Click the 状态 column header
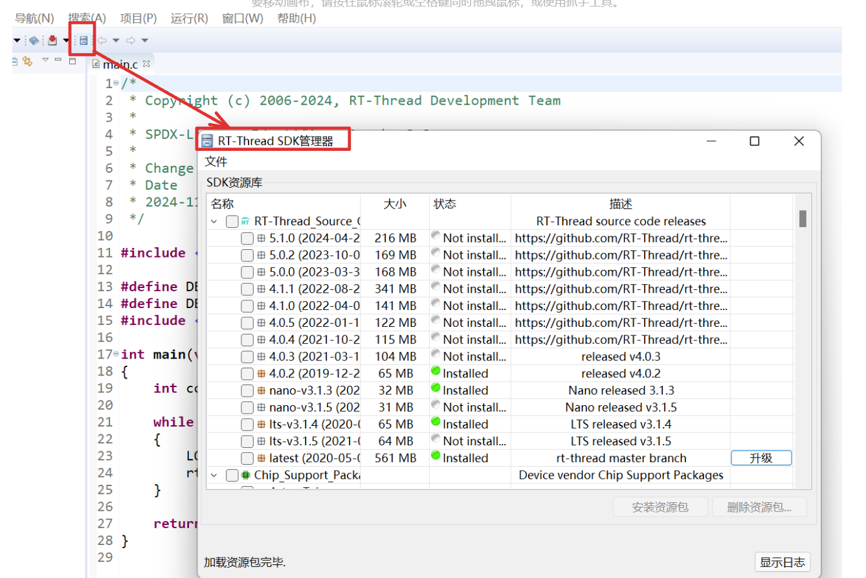The height and width of the screenshot is (578, 866). (x=470, y=204)
